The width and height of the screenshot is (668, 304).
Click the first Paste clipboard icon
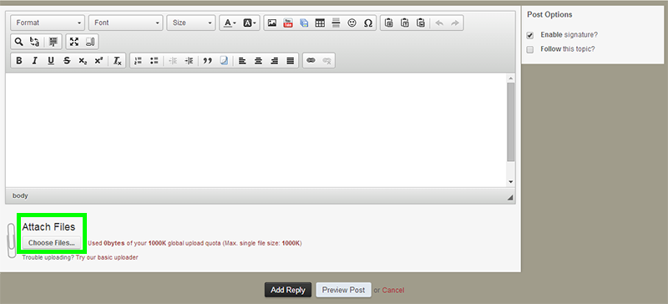[388, 23]
